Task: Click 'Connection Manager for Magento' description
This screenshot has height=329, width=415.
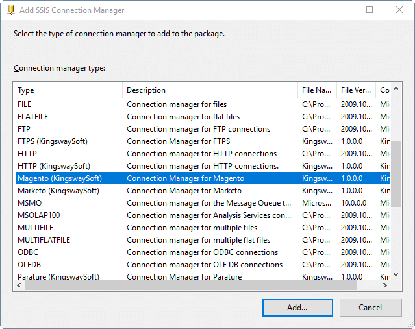Action: pos(185,178)
